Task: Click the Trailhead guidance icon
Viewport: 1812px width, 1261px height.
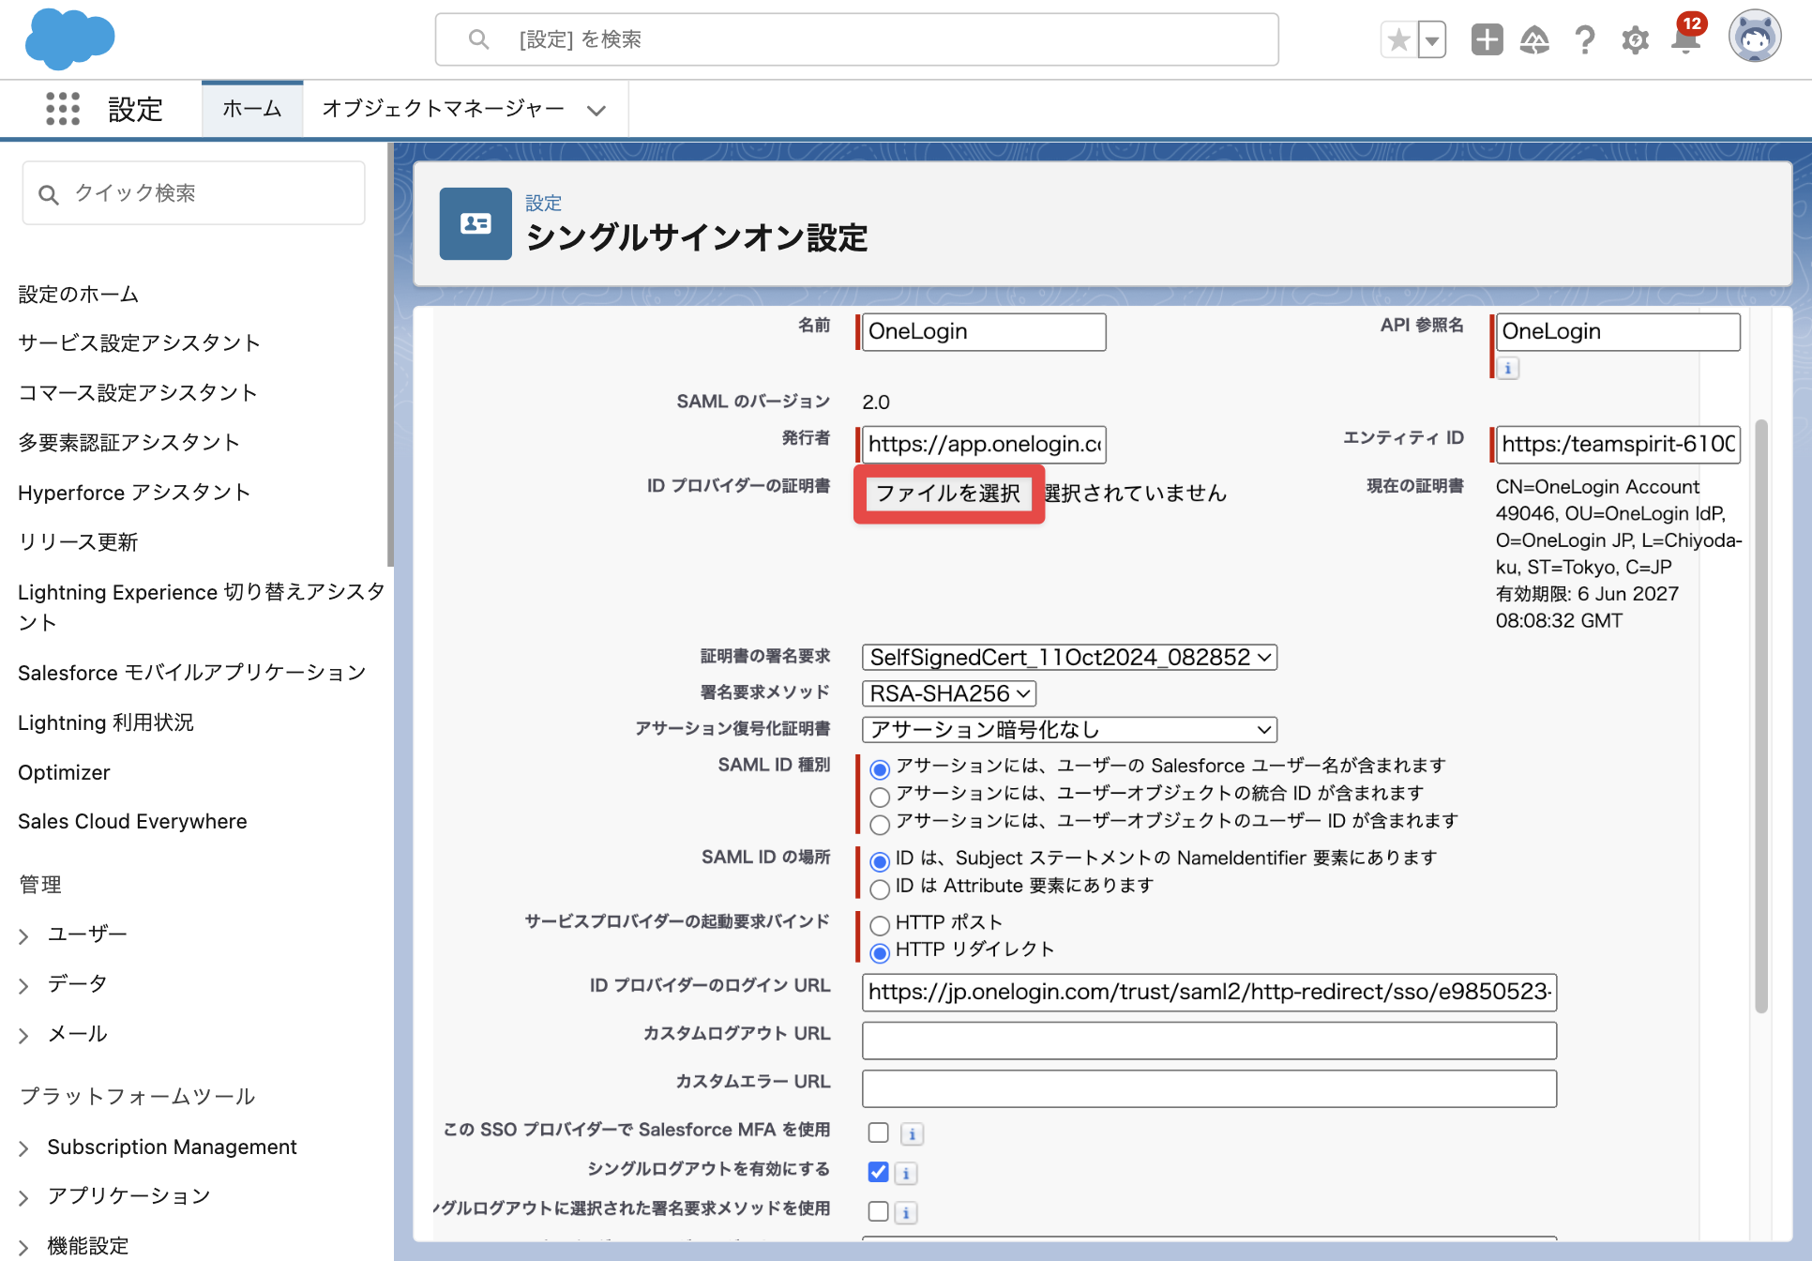Action: [x=1534, y=40]
